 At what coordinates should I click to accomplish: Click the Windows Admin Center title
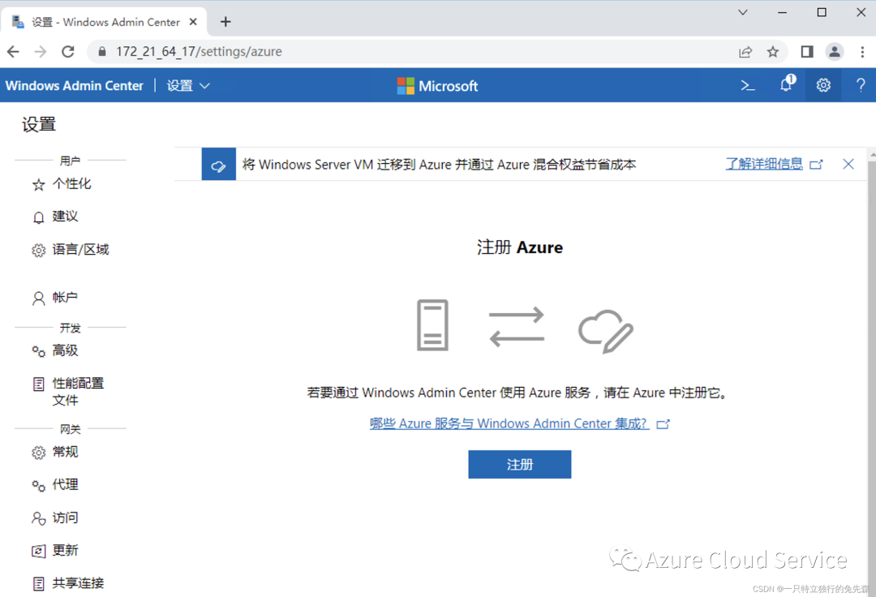pos(75,86)
